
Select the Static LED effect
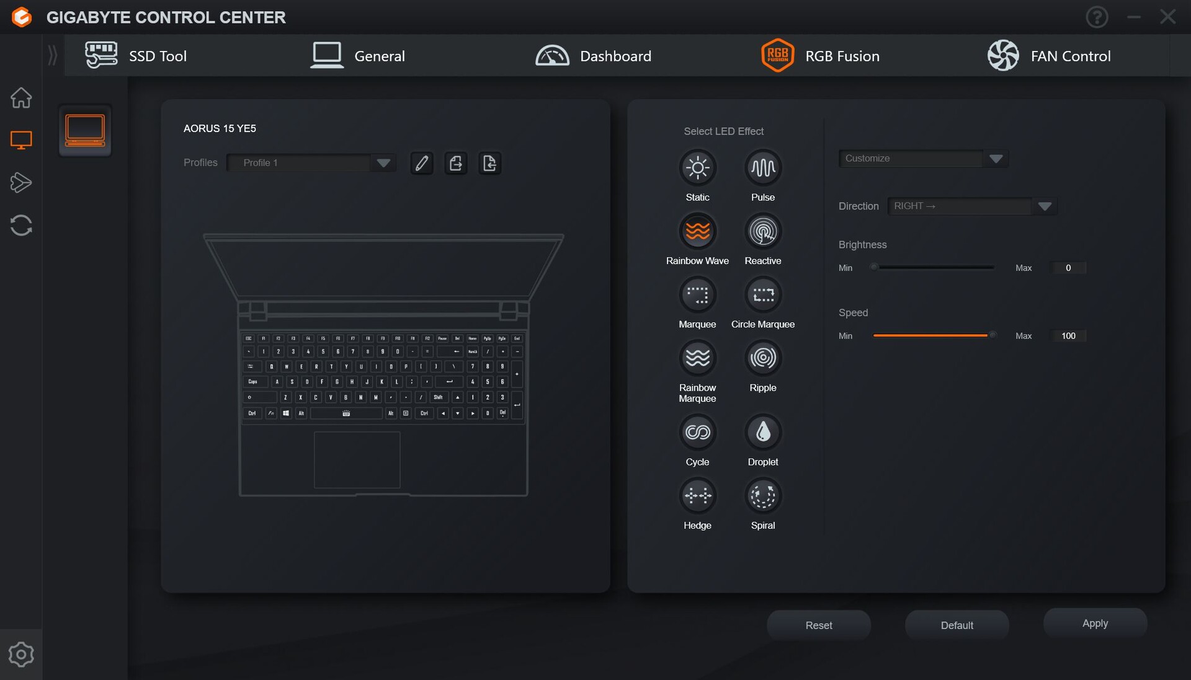(x=697, y=167)
